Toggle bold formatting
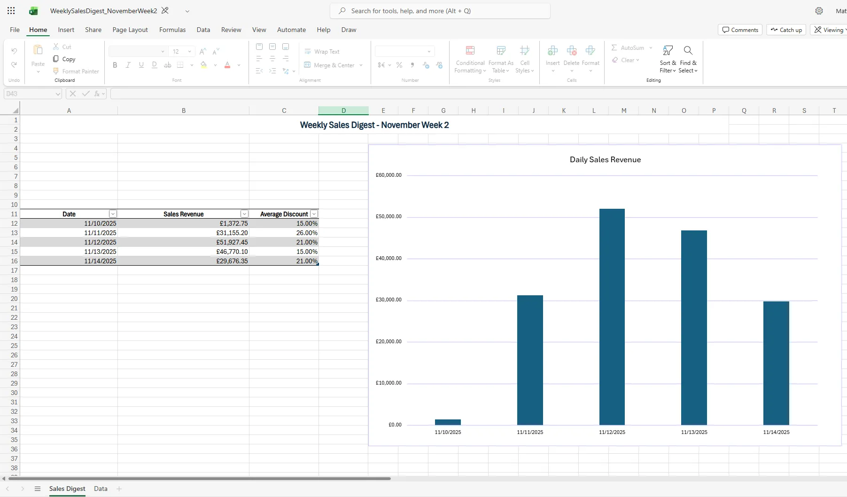 tap(115, 65)
